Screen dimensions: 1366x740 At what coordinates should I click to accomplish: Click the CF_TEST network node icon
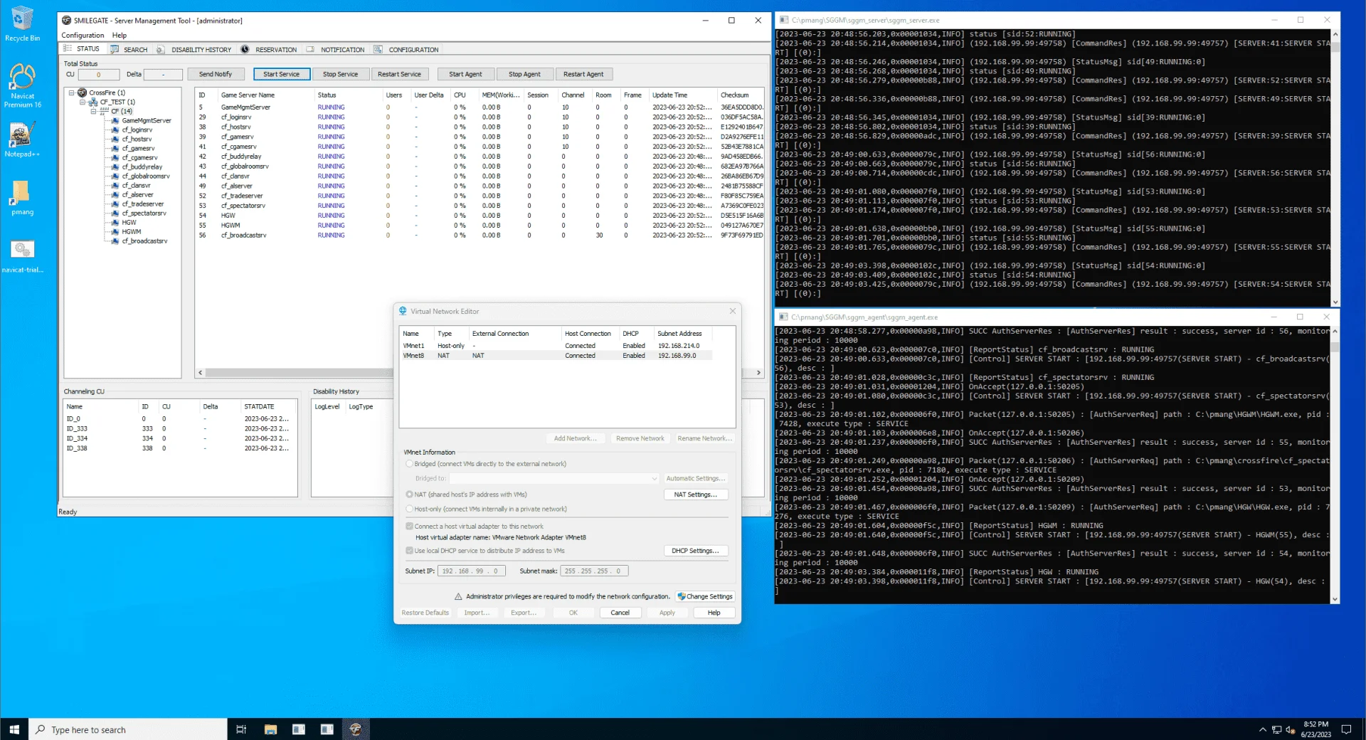(x=93, y=102)
